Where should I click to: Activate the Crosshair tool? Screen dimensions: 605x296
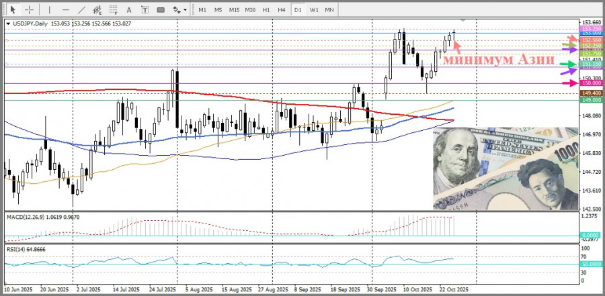point(30,9)
